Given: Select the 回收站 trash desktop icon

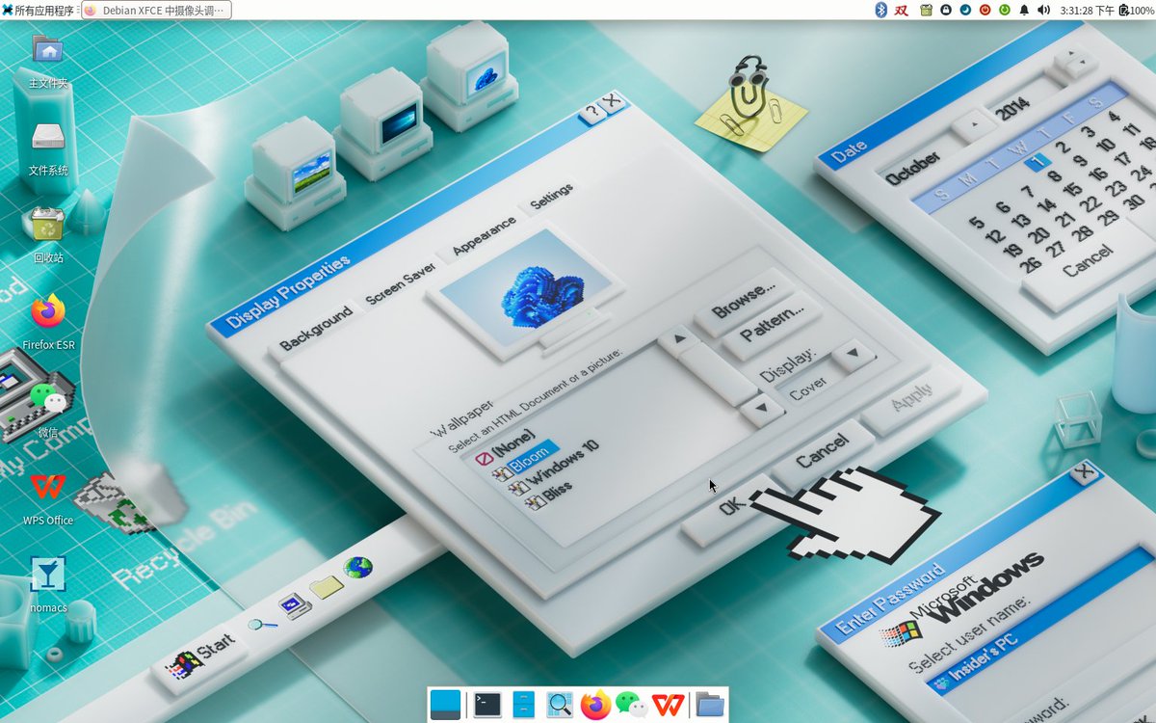Looking at the screenshot, I should (48, 236).
